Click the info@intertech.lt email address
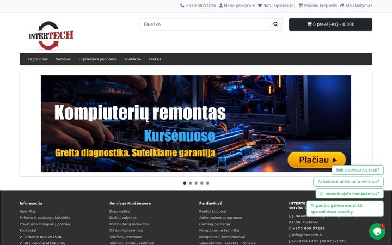The height and width of the screenshot is (245, 392). pyautogui.click(x=307, y=235)
